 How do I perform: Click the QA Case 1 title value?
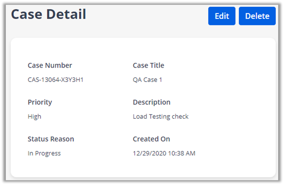[x=147, y=80]
